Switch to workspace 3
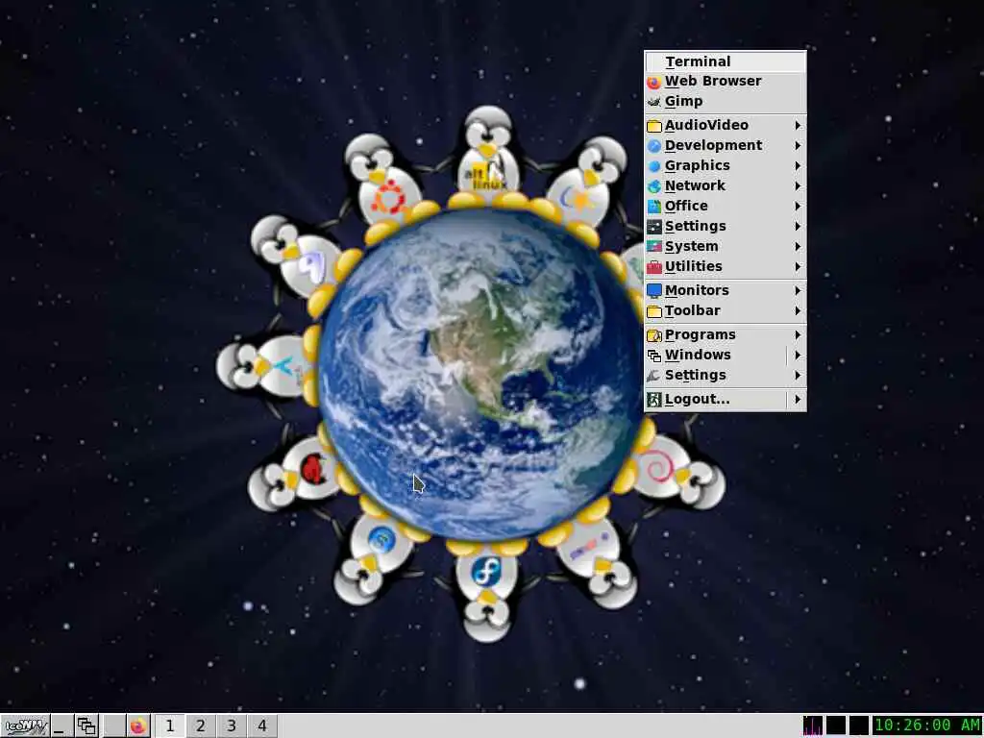984x738 pixels. pyautogui.click(x=231, y=726)
